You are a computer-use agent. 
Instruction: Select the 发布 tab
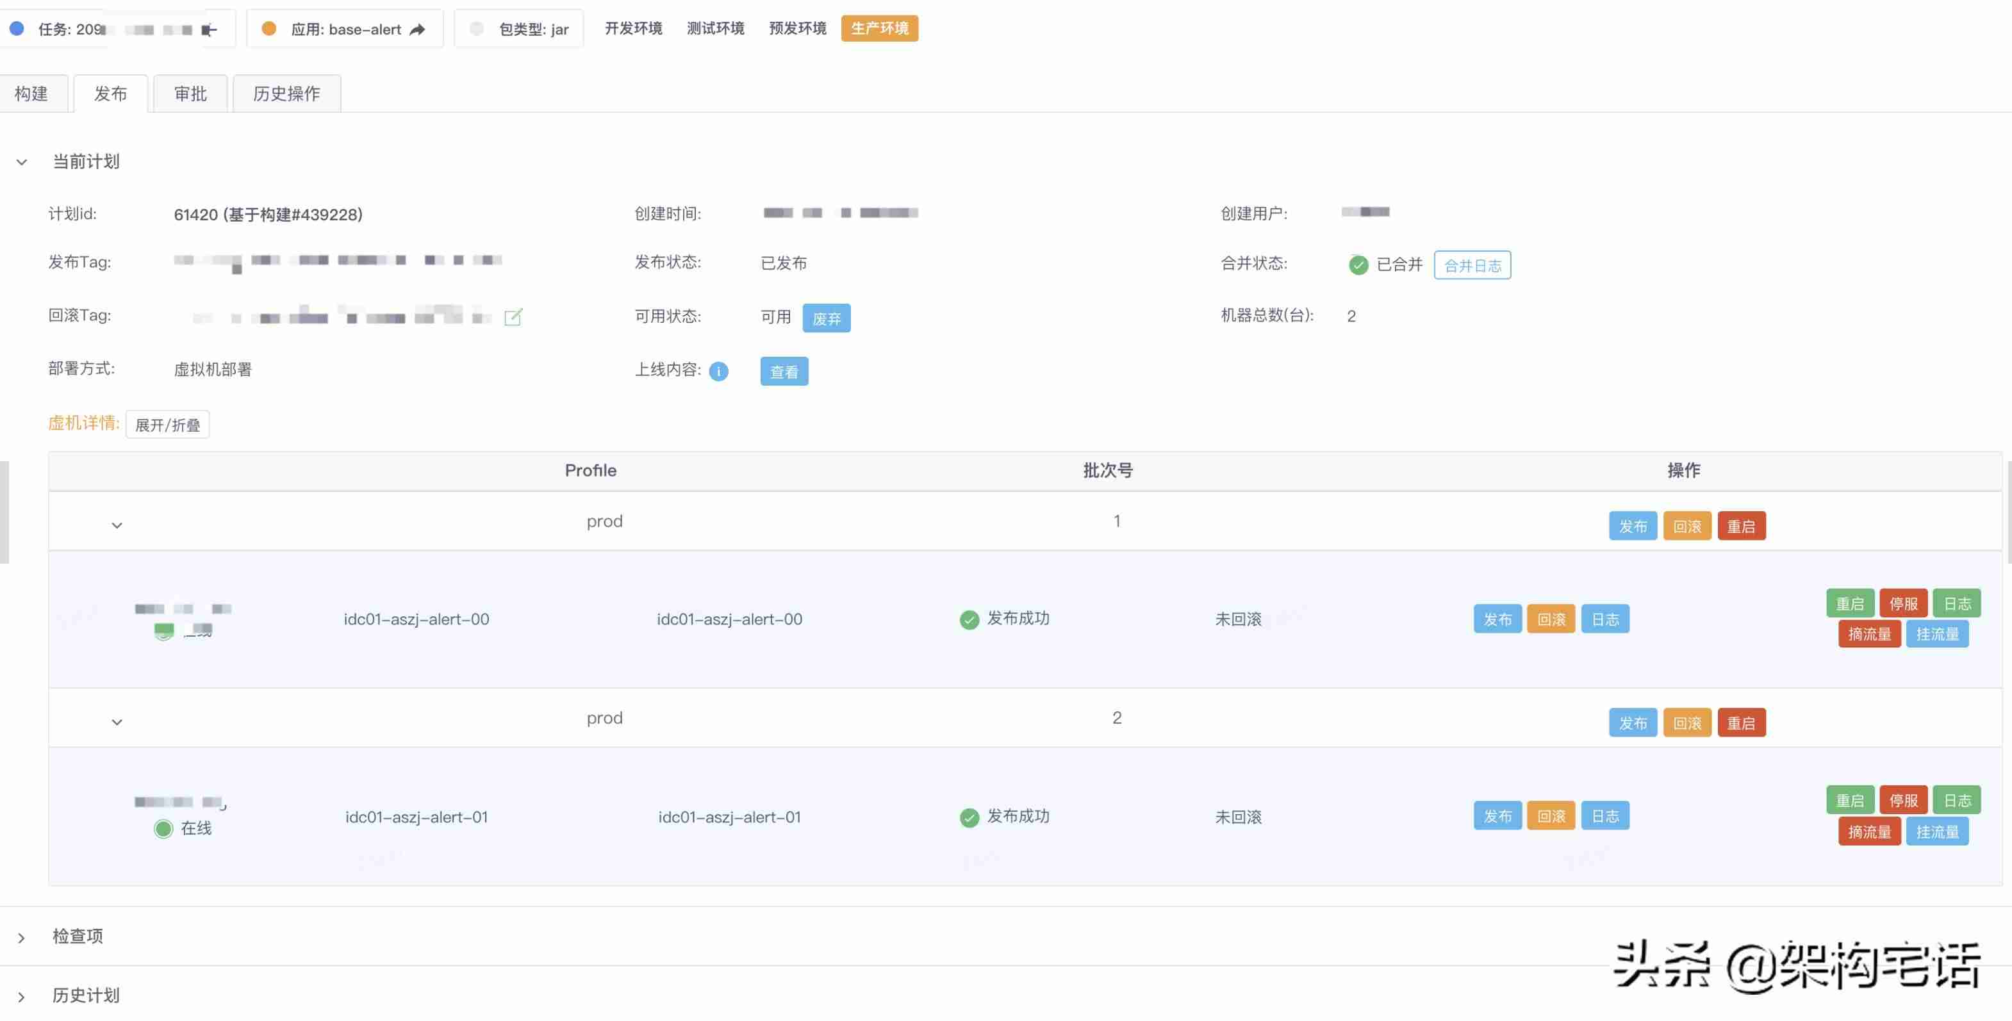click(x=110, y=94)
